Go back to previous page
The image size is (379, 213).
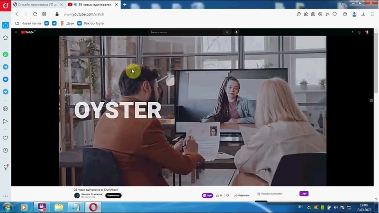pyautogui.click(x=17, y=14)
